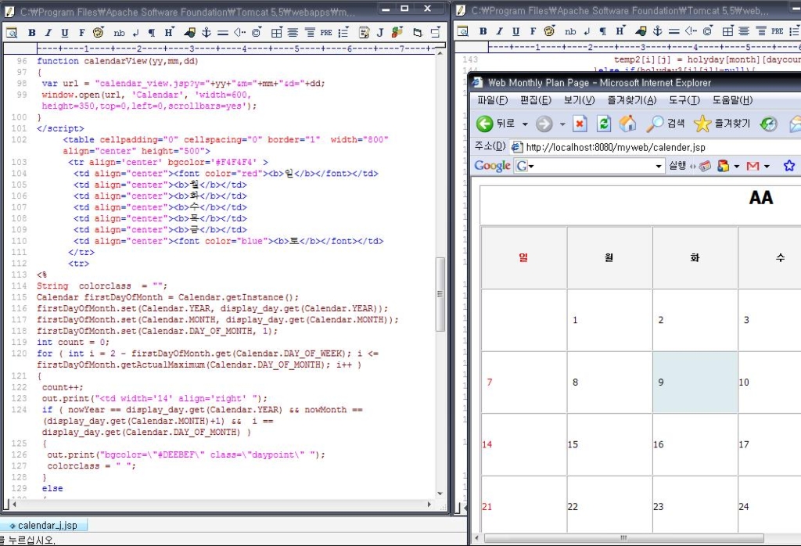The height and width of the screenshot is (546, 801).
Task: Click Italic in the left editor toolbar
Action: (x=48, y=33)
